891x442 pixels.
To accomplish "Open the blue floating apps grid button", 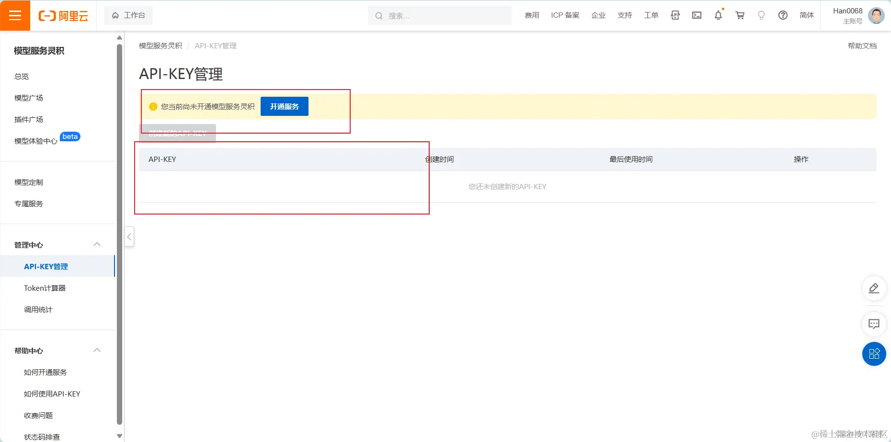I will point(874,354).
